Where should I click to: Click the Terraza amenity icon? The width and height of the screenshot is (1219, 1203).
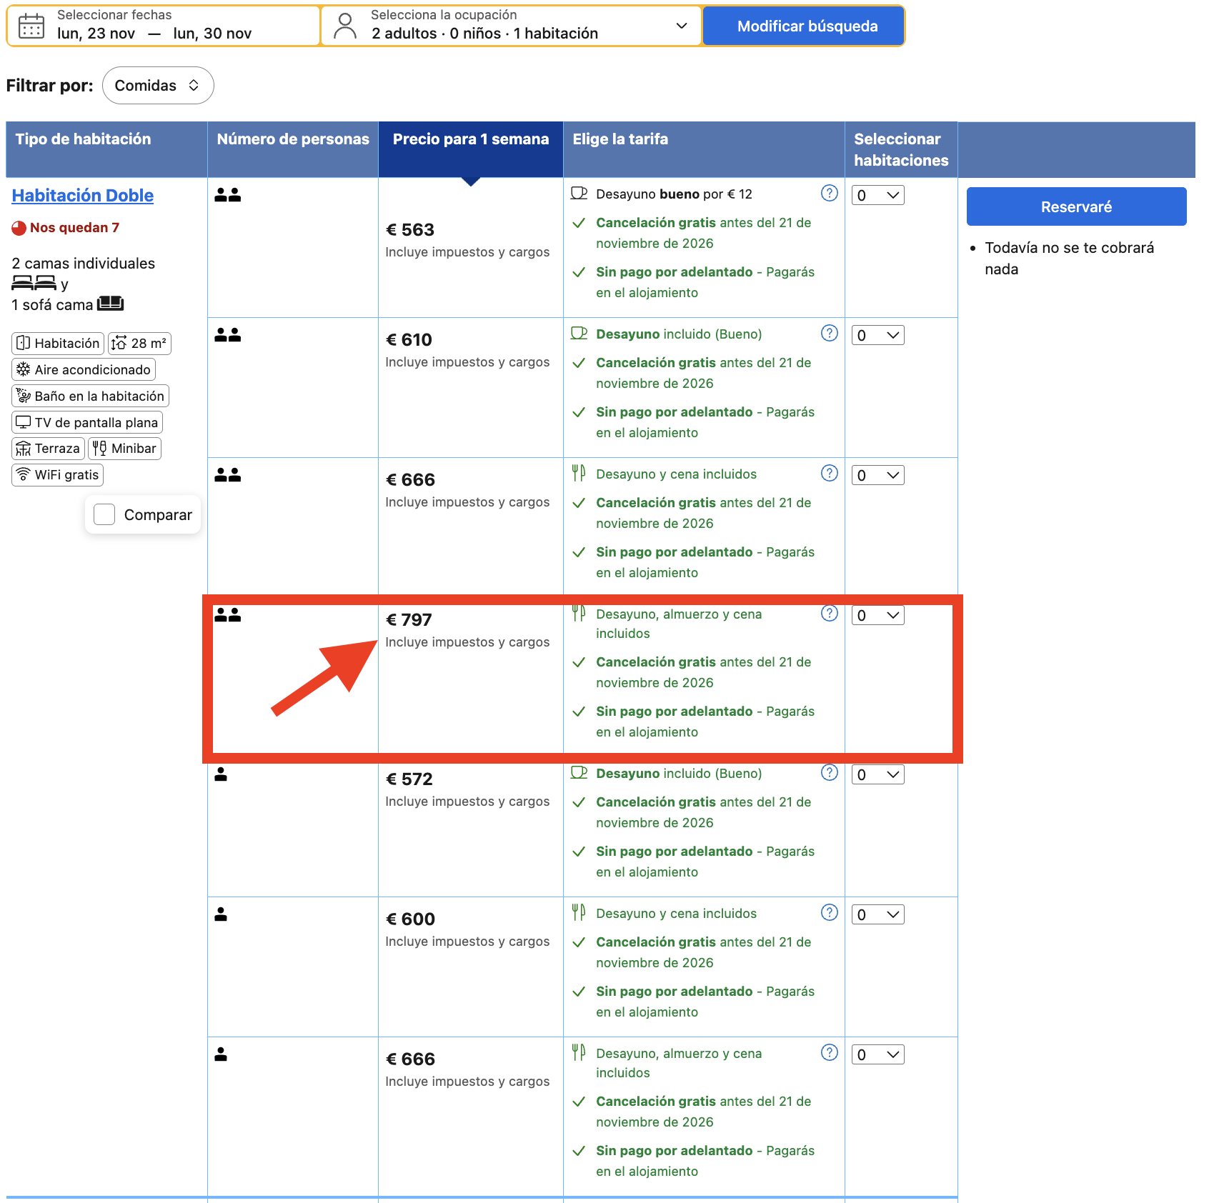point(24,449)
